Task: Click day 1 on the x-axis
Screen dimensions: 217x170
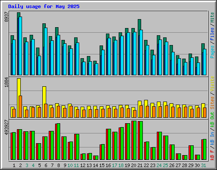Action: coord(14,165)
